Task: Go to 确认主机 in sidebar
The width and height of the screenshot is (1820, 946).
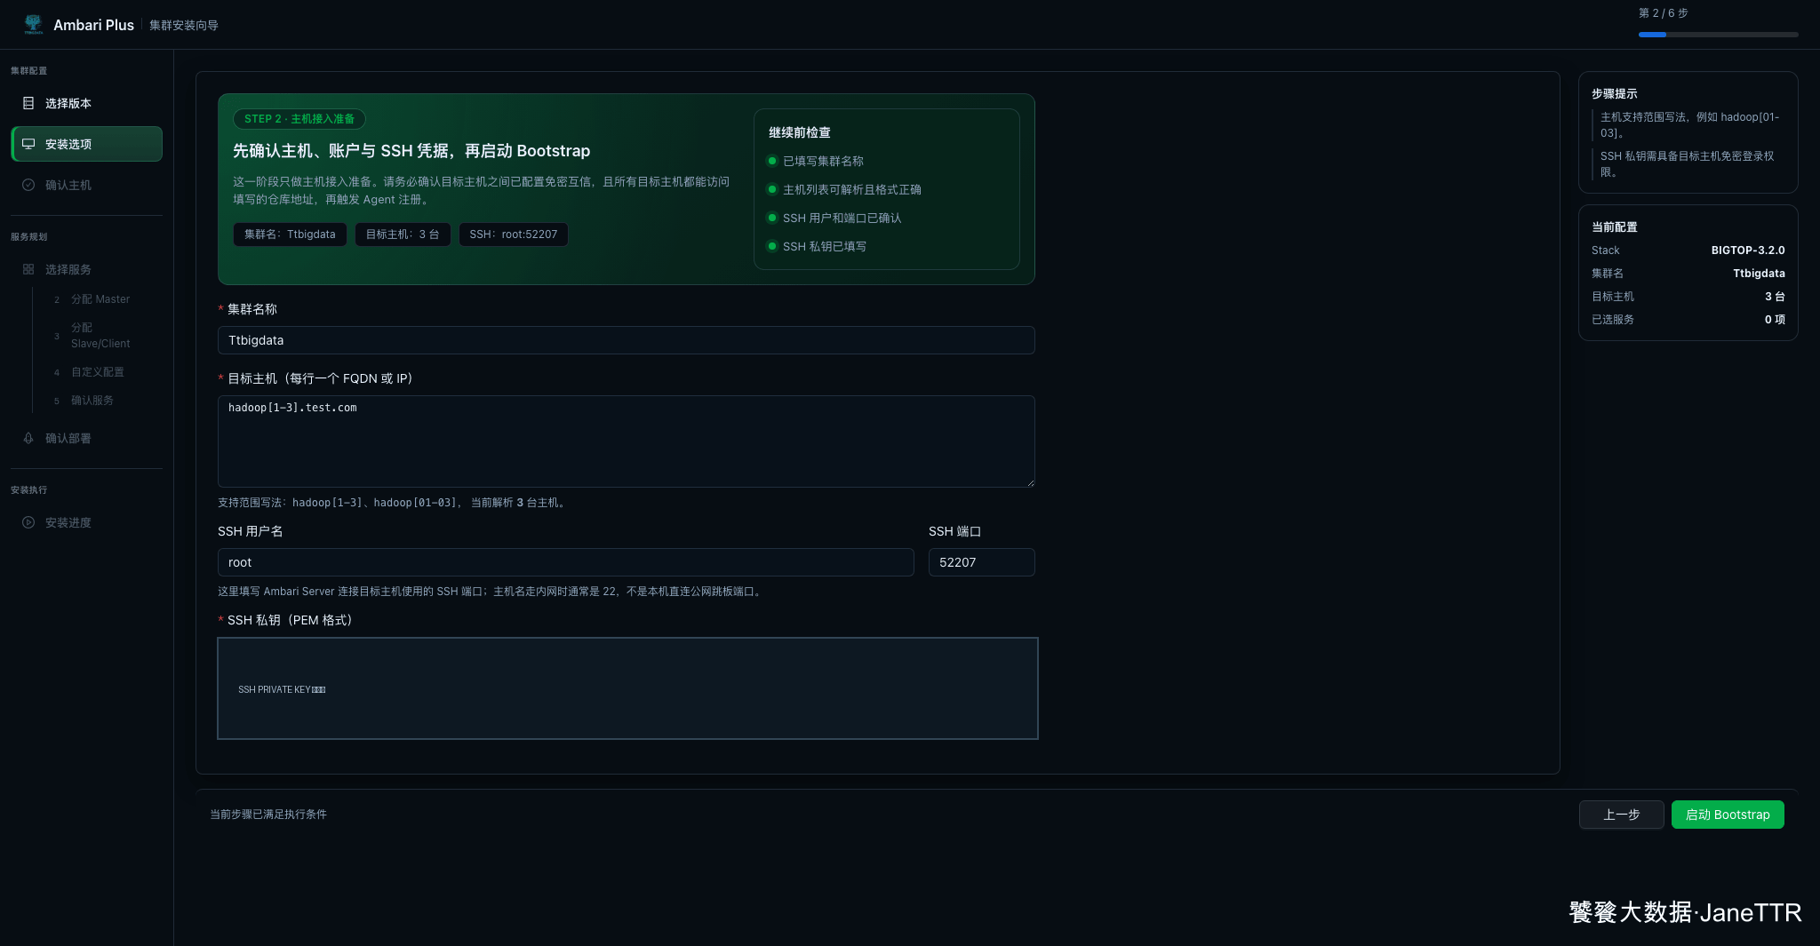Action: coord(86,185)
